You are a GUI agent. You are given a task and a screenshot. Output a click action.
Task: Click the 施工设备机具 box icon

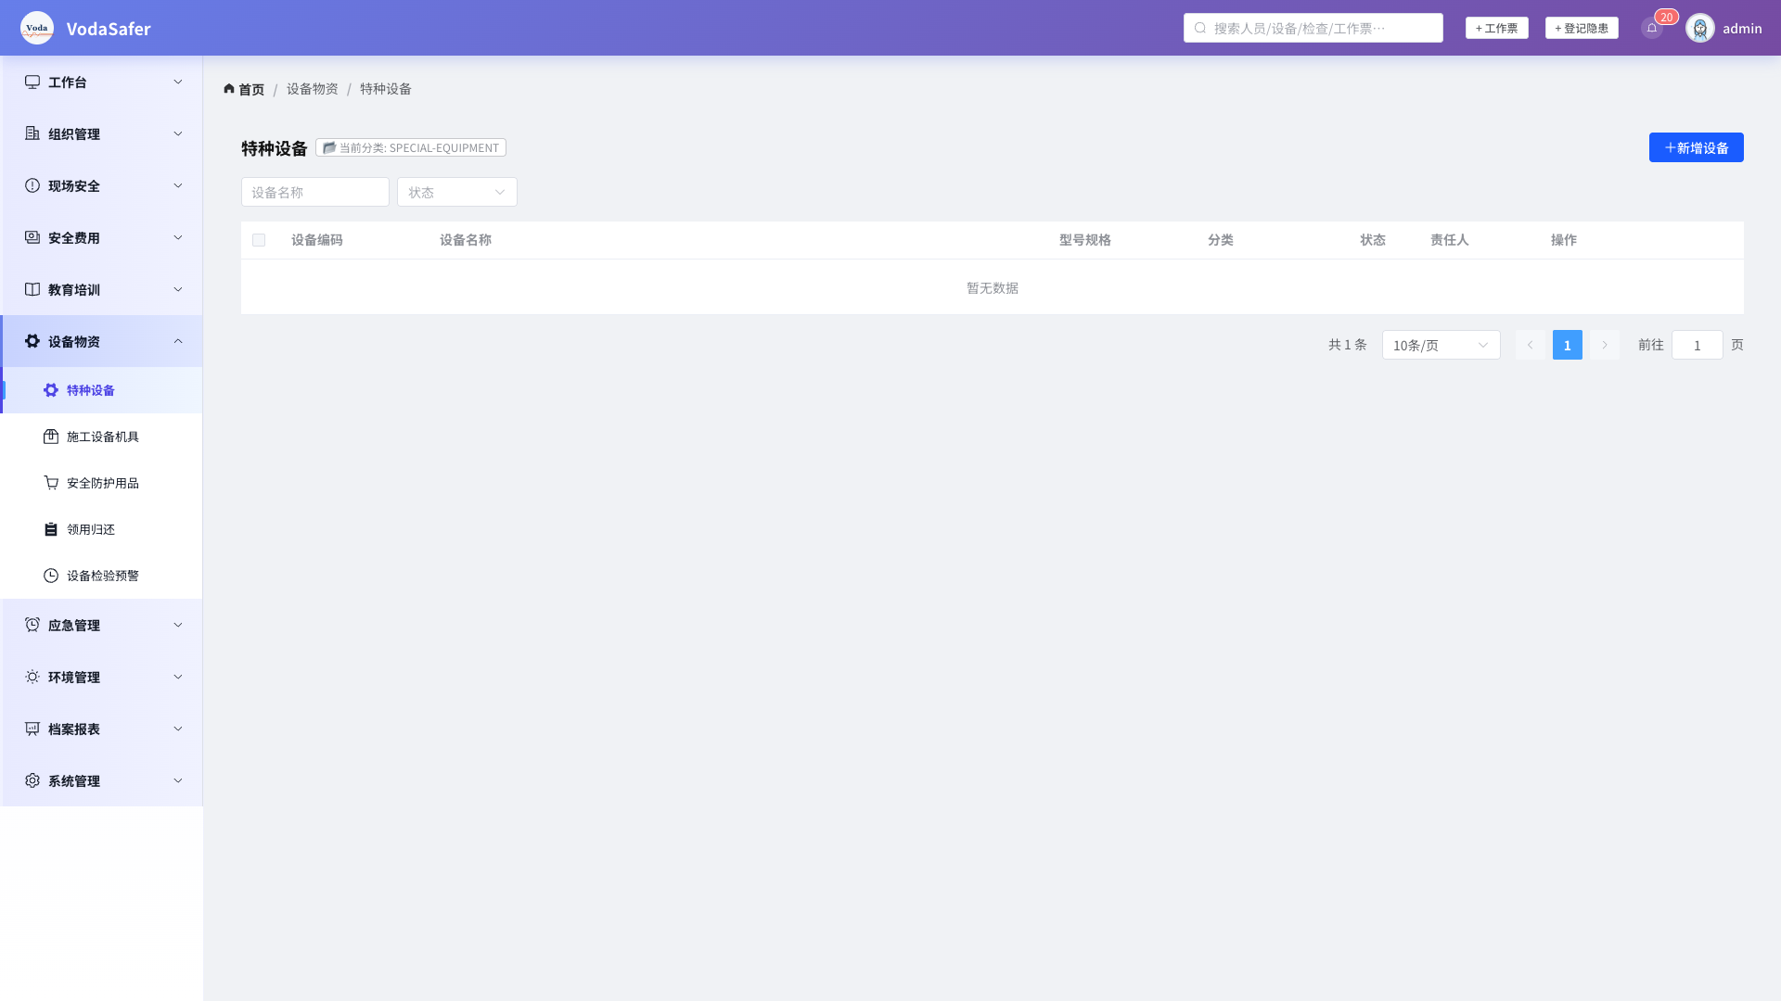[51, 437]
